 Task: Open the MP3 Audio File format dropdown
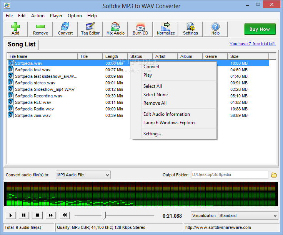[x=83, y=175]
